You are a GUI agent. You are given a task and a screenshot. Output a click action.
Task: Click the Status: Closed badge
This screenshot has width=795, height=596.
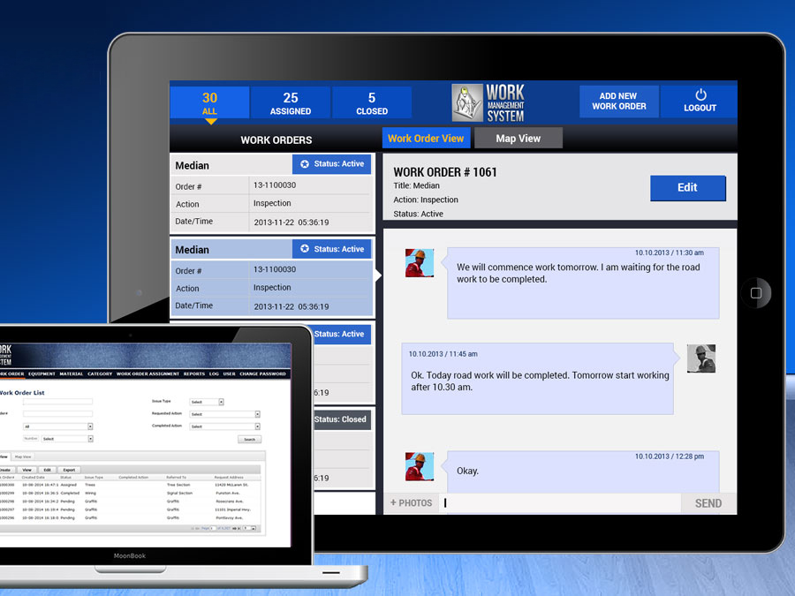(342, 419)
